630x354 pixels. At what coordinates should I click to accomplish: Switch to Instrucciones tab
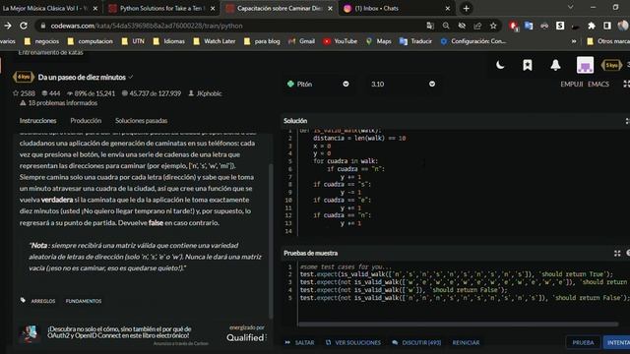(37, 120)
